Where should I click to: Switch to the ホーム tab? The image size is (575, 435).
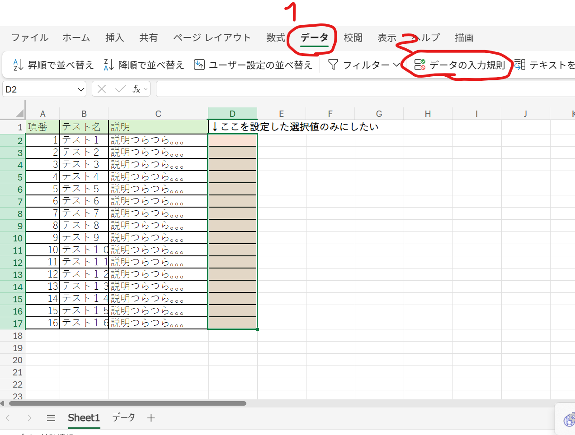[x=76, y=38]
